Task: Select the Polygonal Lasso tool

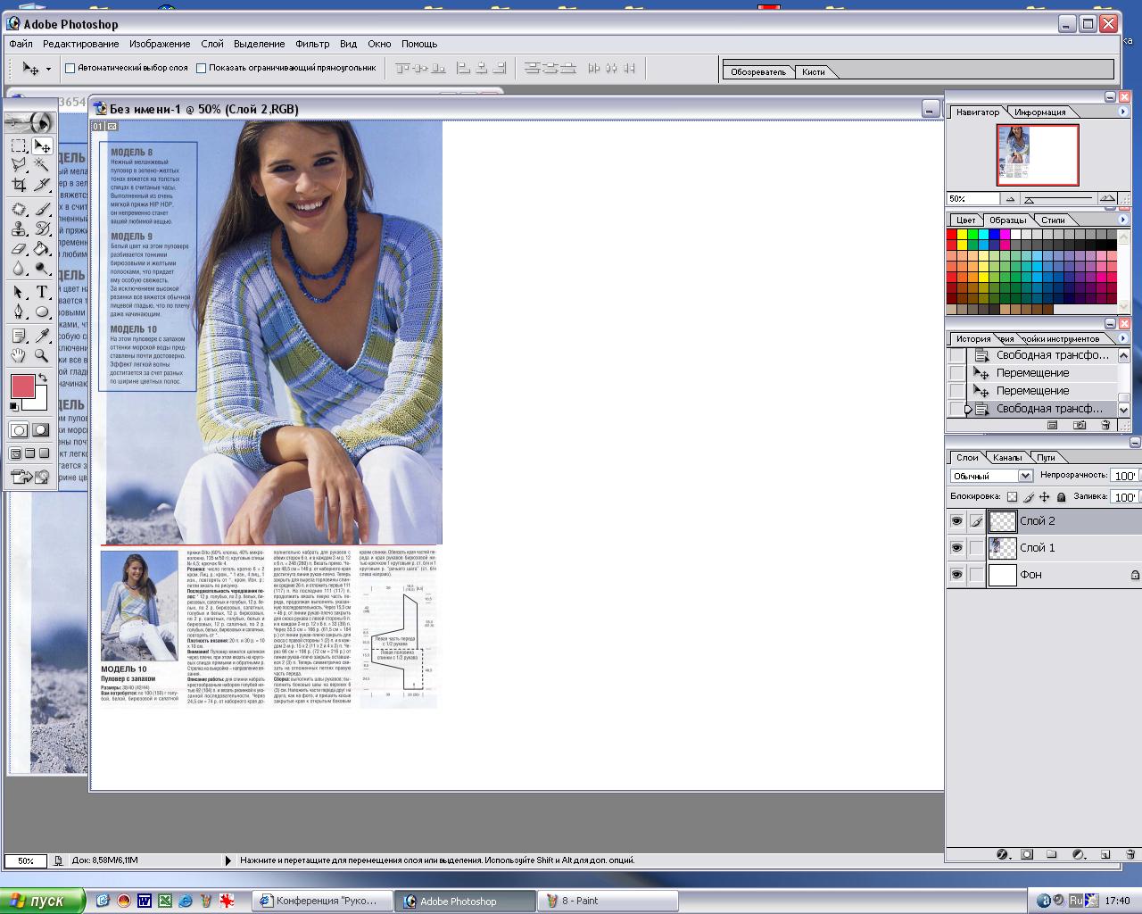Action: point(19,165)
